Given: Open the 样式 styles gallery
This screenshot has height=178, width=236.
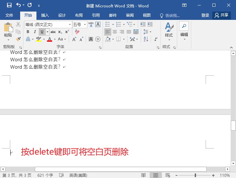Looking at the screenshot, I should (169, 31).
